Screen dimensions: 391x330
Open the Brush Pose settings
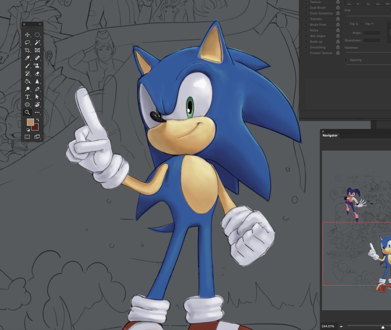click(x=318, y=25)
